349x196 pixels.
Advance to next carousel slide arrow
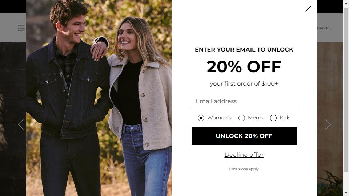[328, 124]
